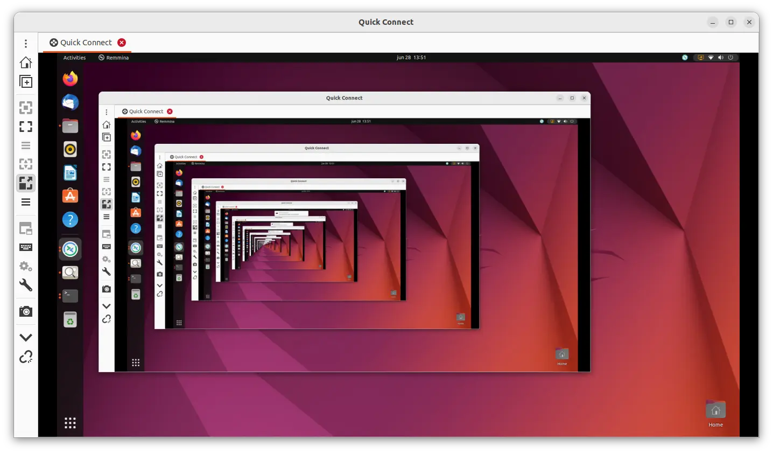773x453 pixels.
Task: Click Activities in first nested window's top bar
Action: tap(138, 122)
